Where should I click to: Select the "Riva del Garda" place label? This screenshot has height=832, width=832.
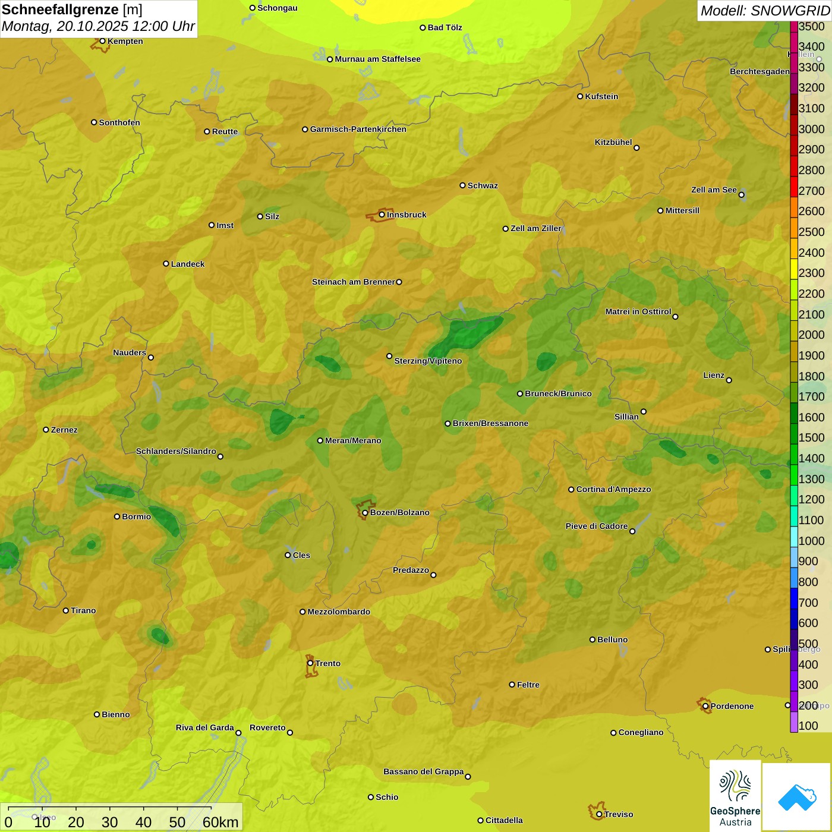pyautogui.click(x=205, y=727)
